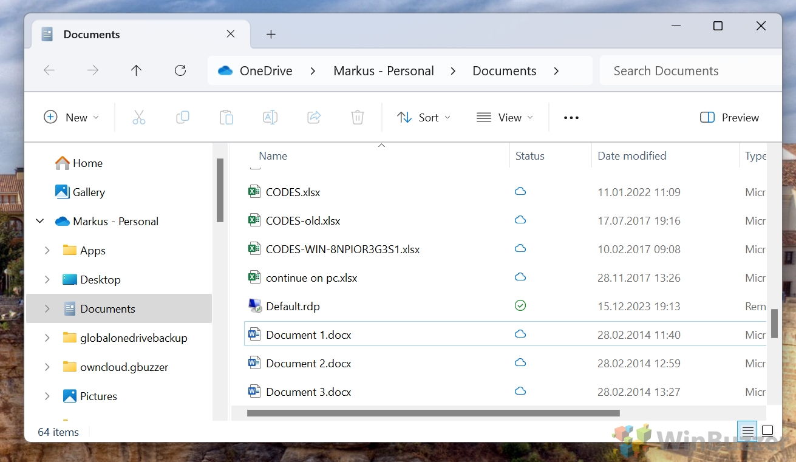The width and height of the screenshot is (796, 462).
Task: Go to Markus - Personal via breadcrumb
Action: 383,70
